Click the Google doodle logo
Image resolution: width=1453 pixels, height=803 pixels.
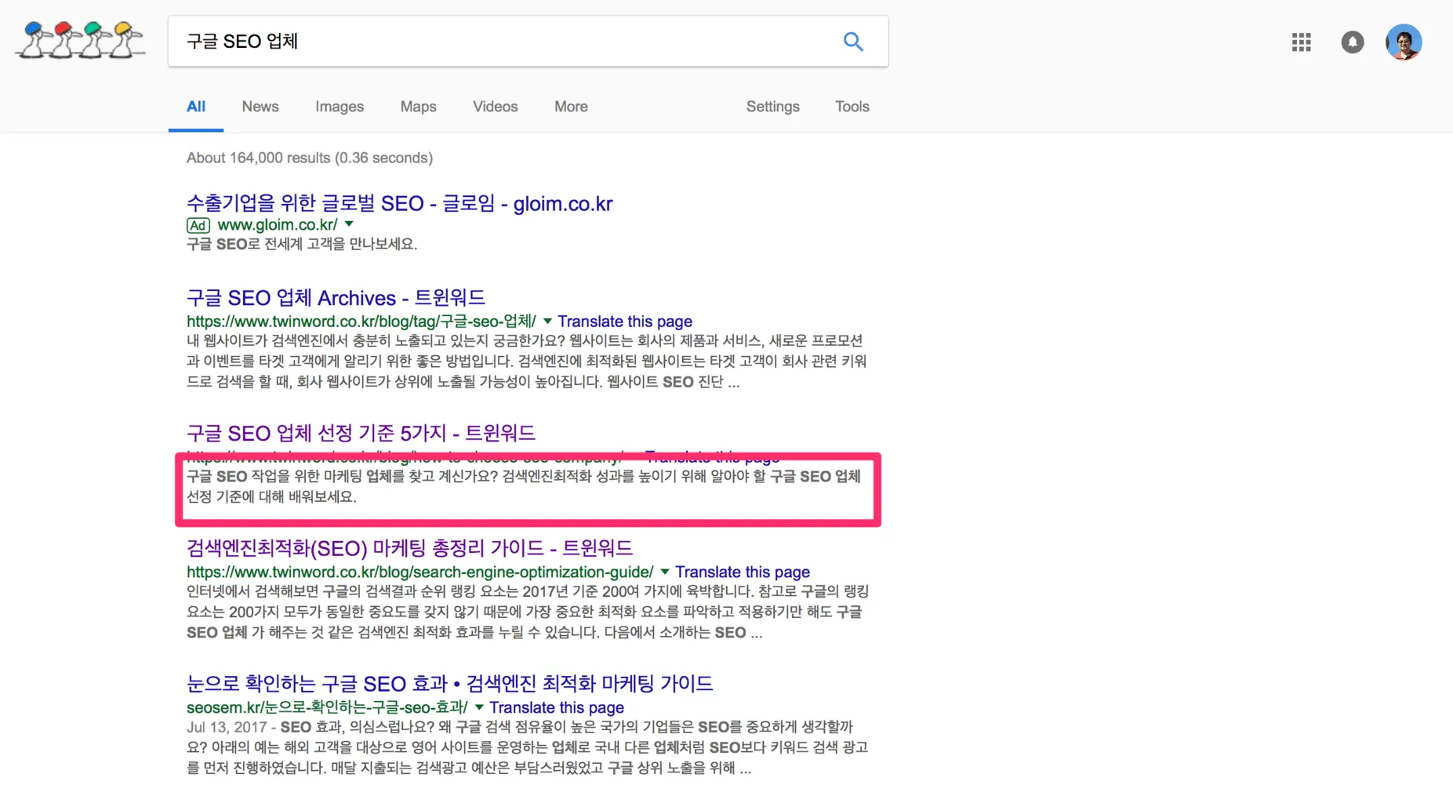tap(81, 40)
